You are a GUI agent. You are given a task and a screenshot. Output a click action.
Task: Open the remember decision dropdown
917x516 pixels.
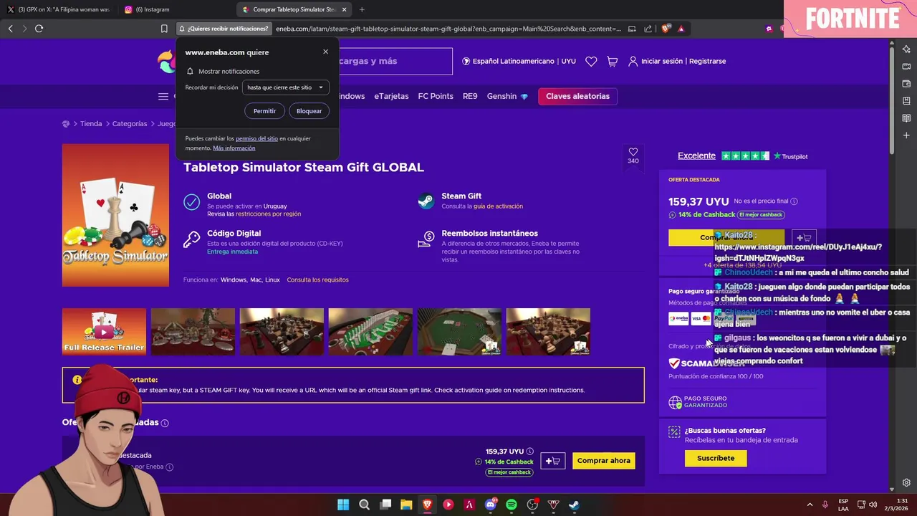(286, 87)
